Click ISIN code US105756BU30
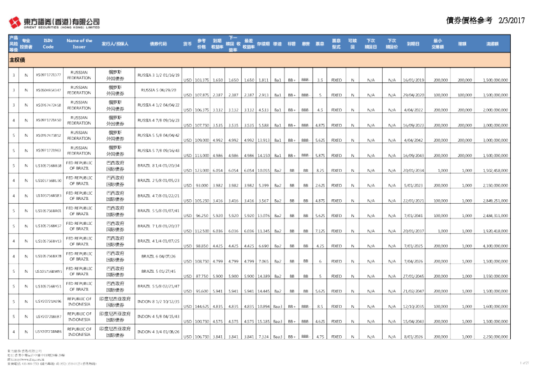The height and width of the screenshot is (380, 537). (48, 181)
